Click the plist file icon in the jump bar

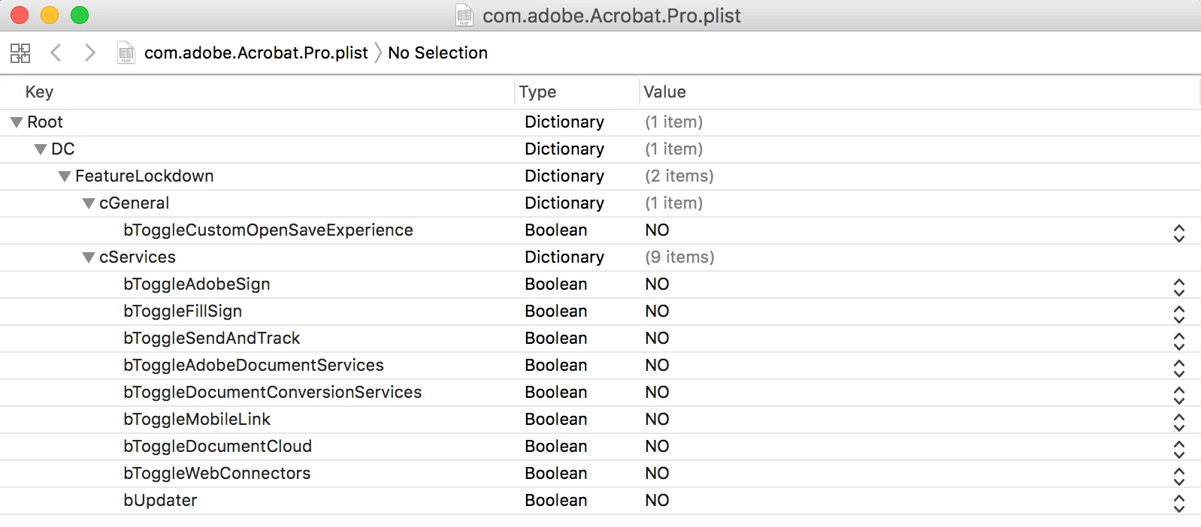click(x=126, y=53)
